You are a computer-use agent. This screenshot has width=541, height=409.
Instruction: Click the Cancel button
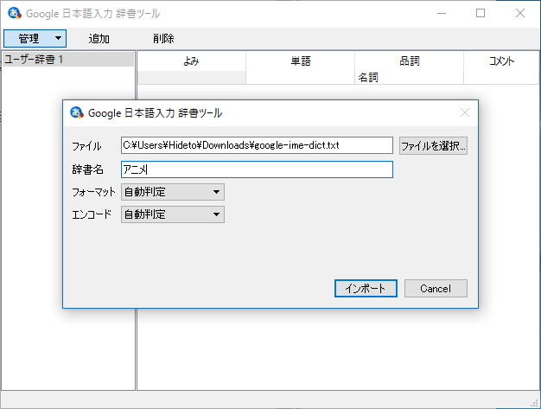pyautogui.click(x=436, y=288)
